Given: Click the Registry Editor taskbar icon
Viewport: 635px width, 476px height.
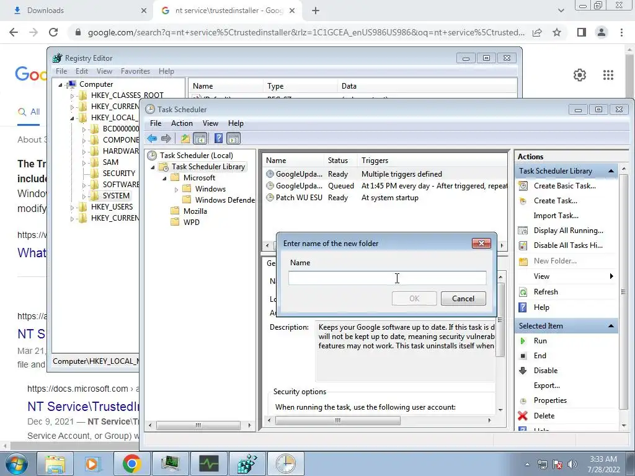Looking at the screenshot, I should tap(247, 464).
